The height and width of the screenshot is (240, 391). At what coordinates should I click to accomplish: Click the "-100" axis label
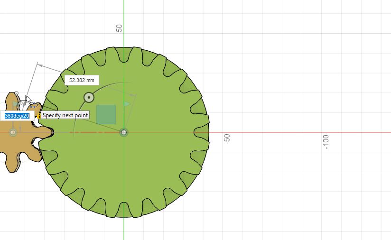326,142
